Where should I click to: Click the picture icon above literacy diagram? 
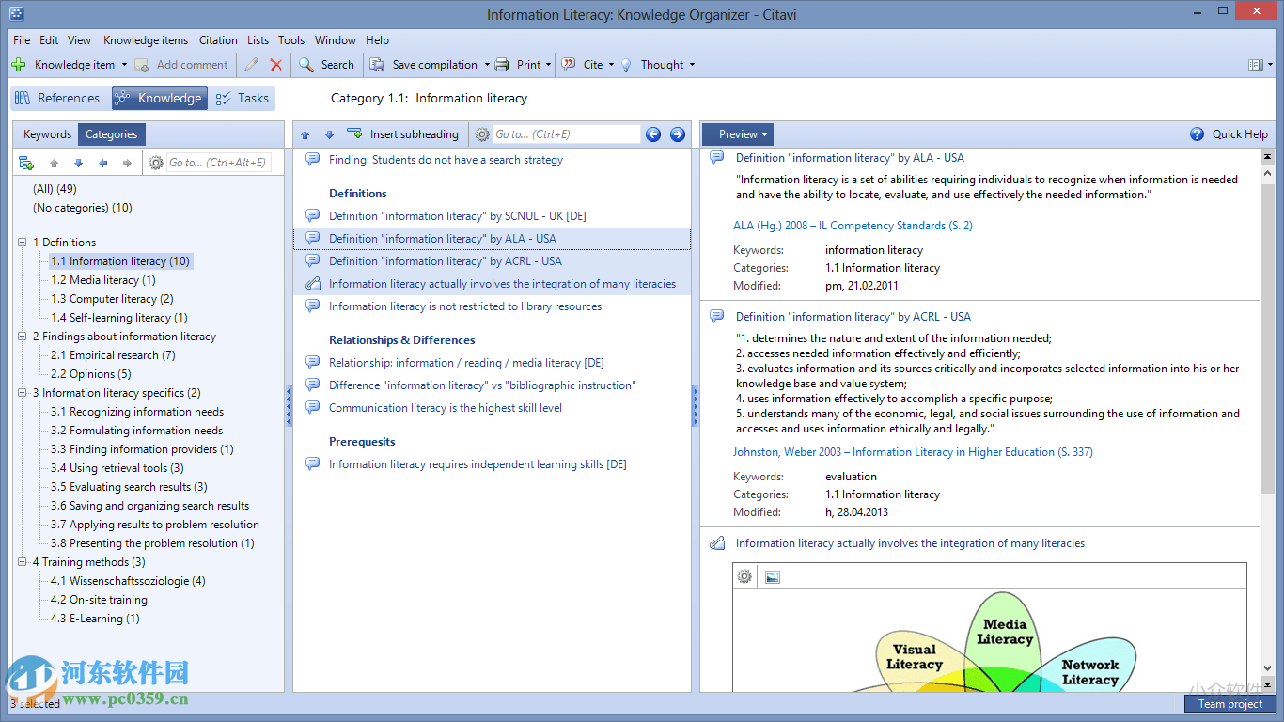click(x=773, y=577)
